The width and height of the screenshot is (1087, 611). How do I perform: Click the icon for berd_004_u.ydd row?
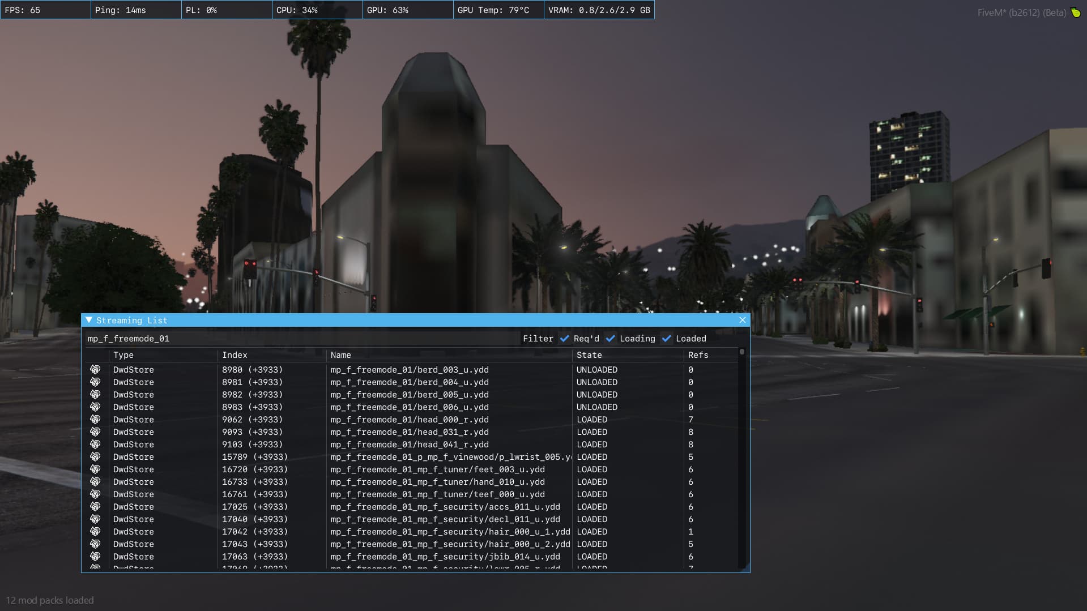tap(95, 382)
